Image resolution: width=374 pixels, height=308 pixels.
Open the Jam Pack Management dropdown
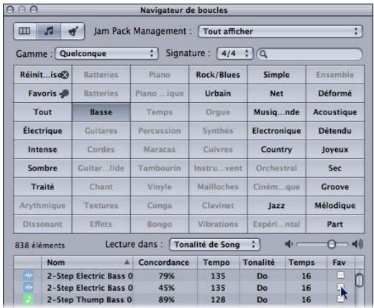(x=280, y=32)
